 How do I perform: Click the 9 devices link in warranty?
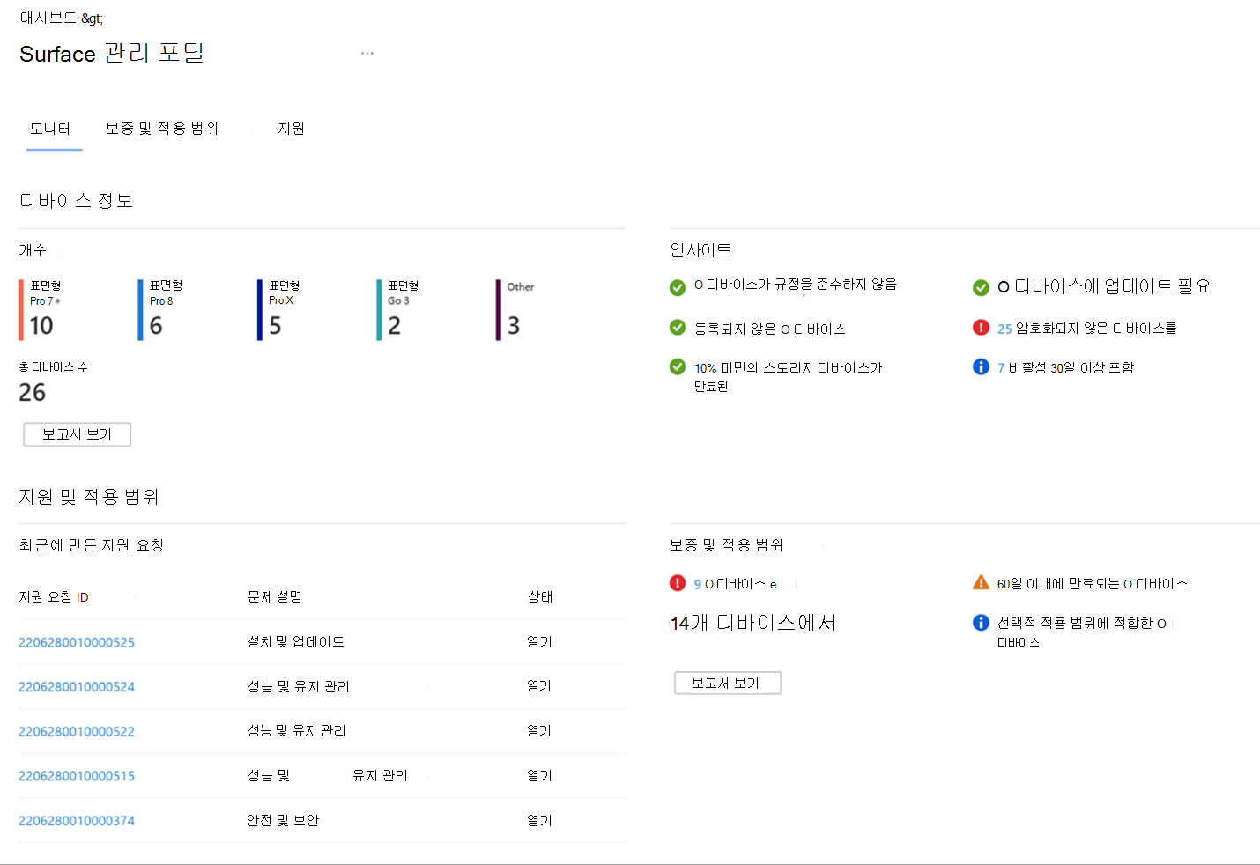point(698,584)
